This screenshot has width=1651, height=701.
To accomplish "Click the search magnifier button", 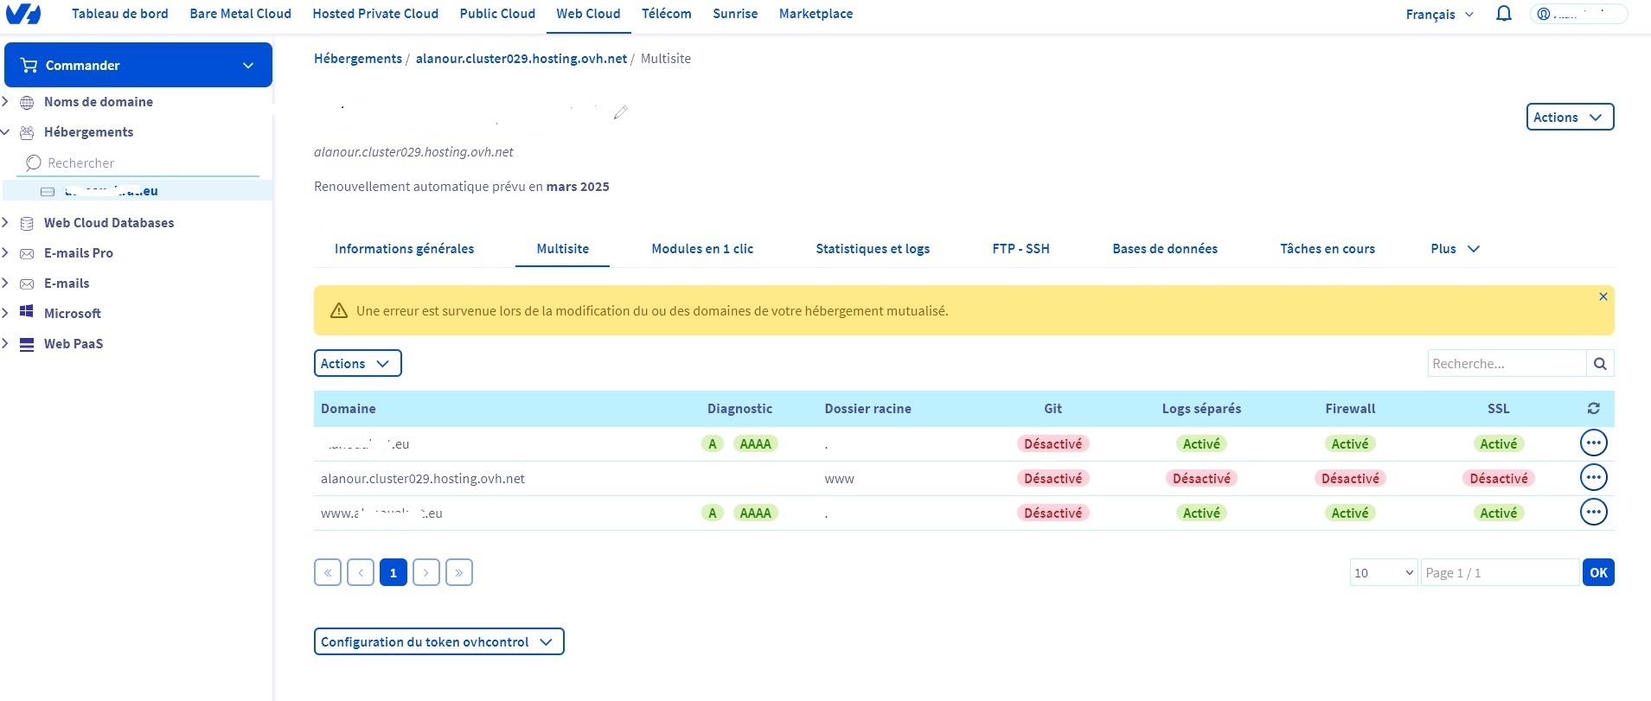I will click(1600, 364).
